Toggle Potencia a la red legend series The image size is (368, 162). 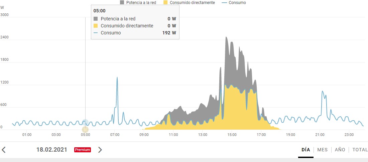coord(141,3)
